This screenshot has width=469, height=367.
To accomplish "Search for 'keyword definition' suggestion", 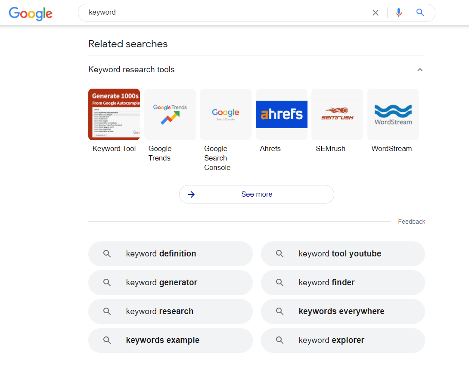I will (171, 254).
